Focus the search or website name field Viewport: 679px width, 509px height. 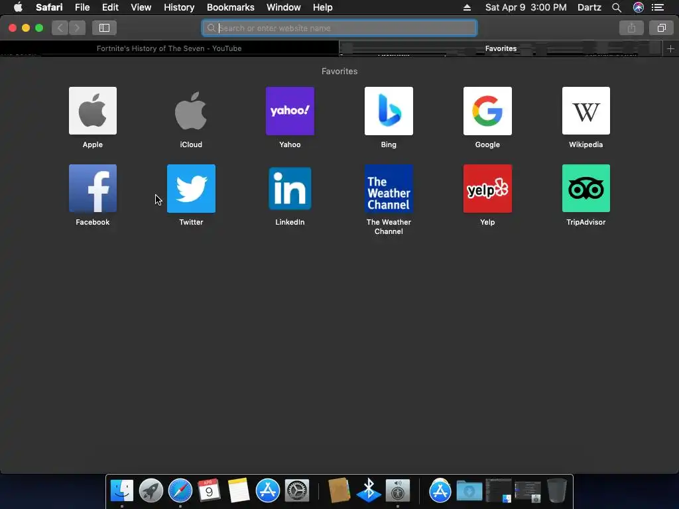[339, 28]
